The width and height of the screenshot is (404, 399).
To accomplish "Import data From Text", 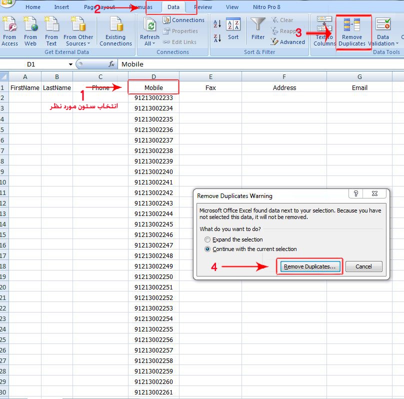I will pos(51,31).
